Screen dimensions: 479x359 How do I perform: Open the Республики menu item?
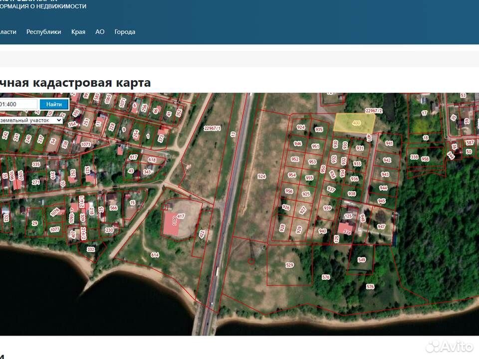(x=44, y=32)
